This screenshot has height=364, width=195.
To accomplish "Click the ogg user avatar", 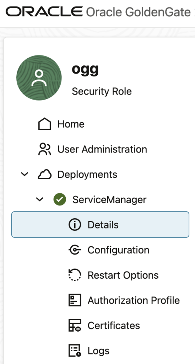I will pos(39,78).
